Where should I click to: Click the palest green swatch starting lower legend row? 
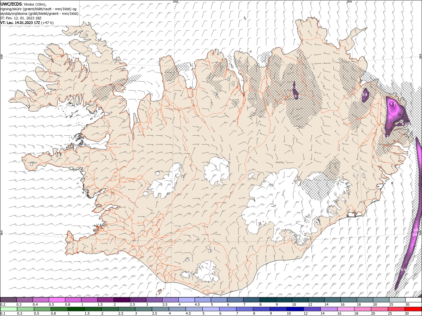9,309
